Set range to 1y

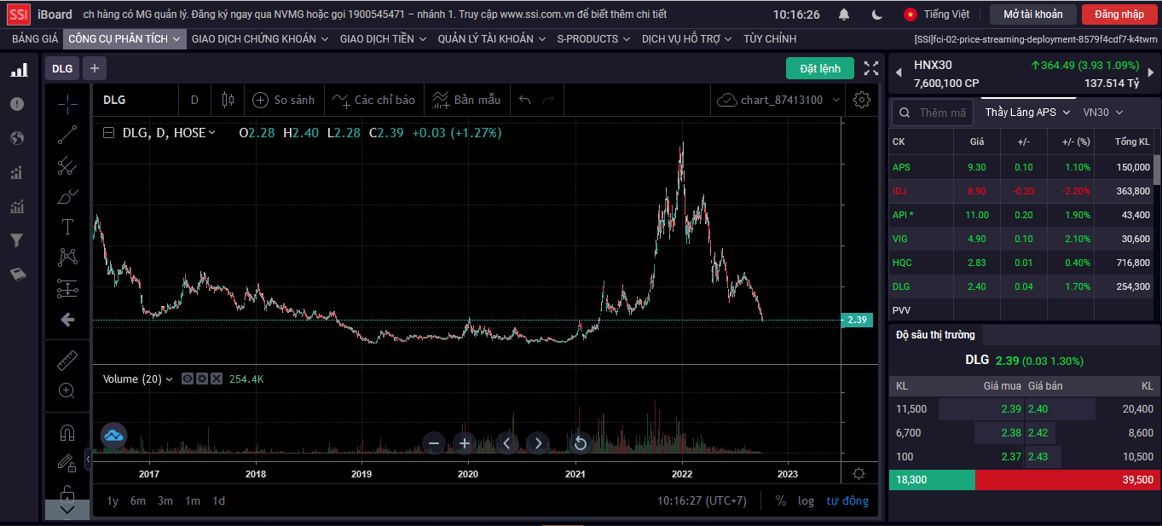pos(113,500)
